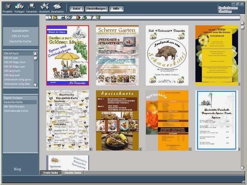
Task: Select format DIN lang hoch
Action: (x=18, y=71)
